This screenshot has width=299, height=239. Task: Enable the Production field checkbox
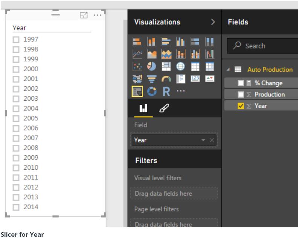click(241, 95)
